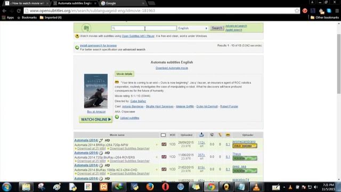Click Download at 25 MBit in BRRip row
341x192 pixels.
click(91, 148)
